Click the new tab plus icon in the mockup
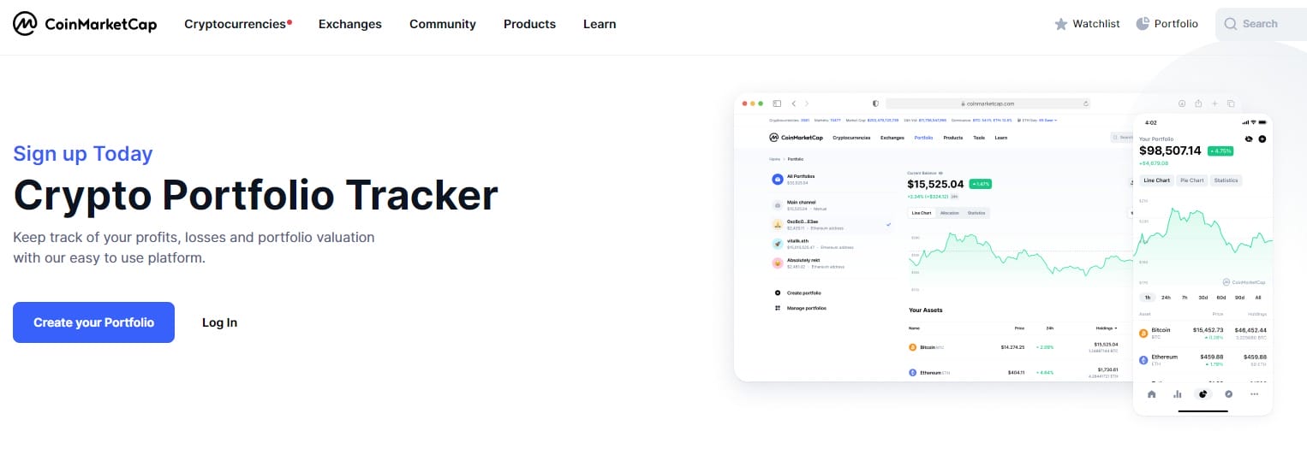 tap(1214, 103)
